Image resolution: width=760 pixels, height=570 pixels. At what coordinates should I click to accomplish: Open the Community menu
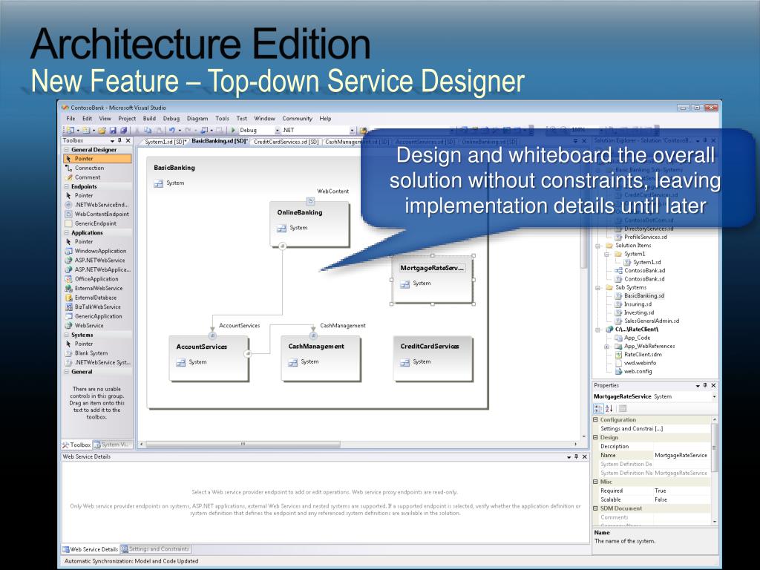point(297,118)
